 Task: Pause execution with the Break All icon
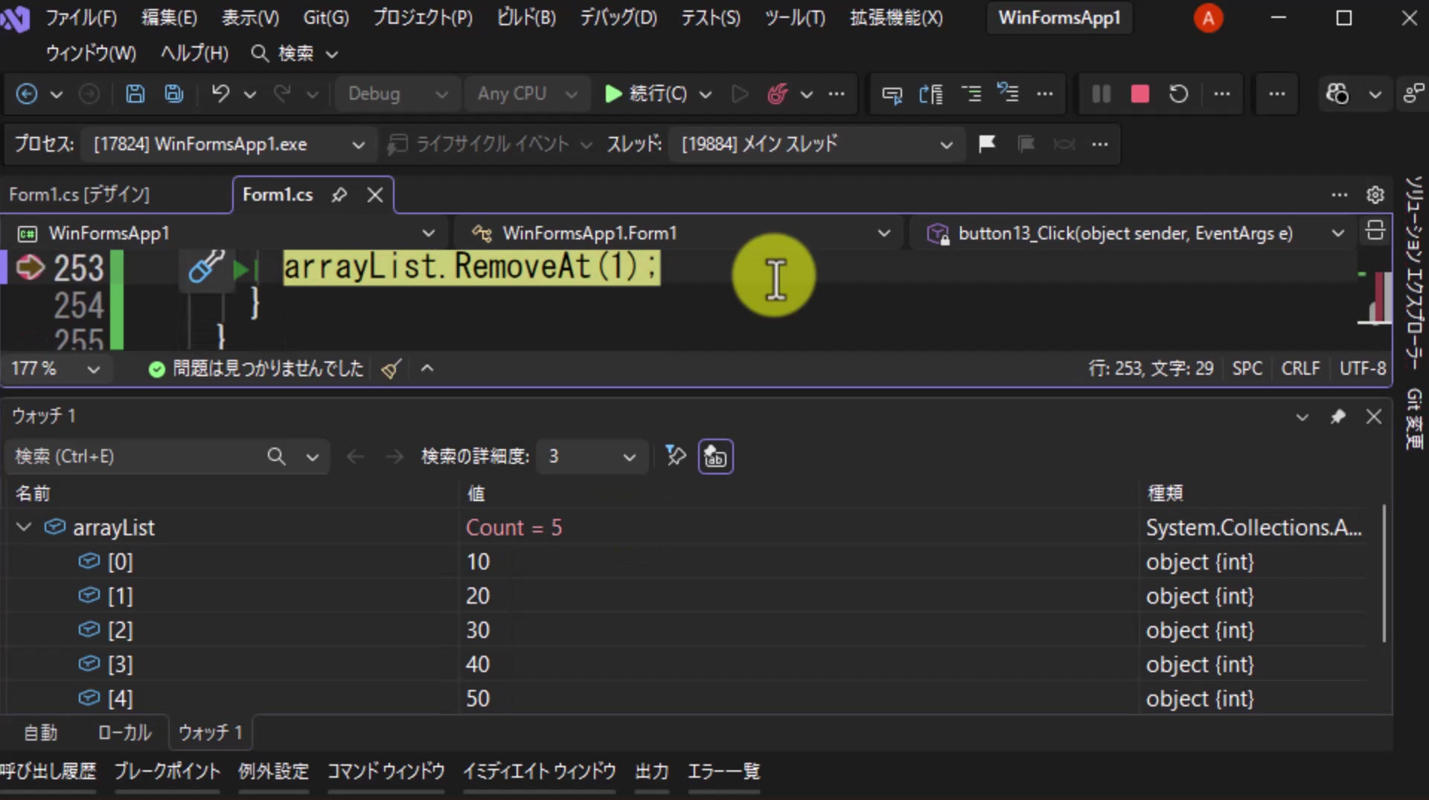point(1101,94)
